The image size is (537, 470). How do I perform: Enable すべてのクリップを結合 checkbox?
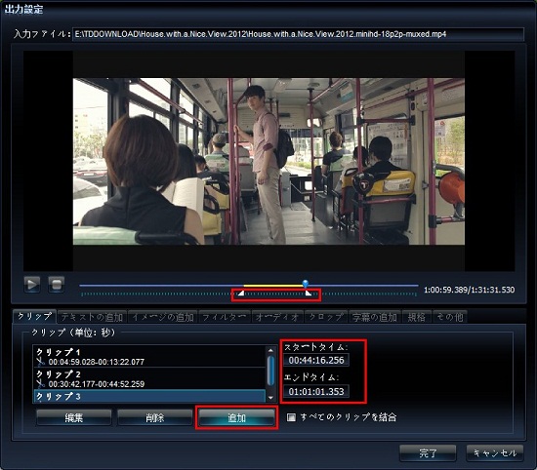pos(291,417)
